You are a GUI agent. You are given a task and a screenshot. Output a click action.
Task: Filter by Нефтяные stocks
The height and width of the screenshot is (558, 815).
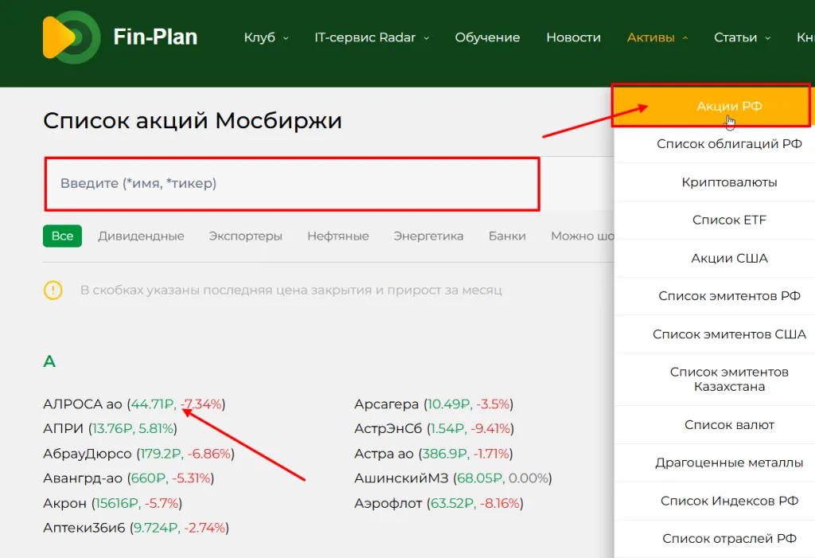pos(337,236)
